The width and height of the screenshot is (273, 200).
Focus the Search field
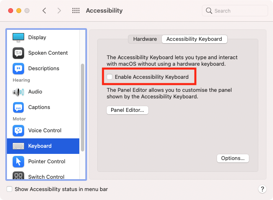tap(235, 11)
